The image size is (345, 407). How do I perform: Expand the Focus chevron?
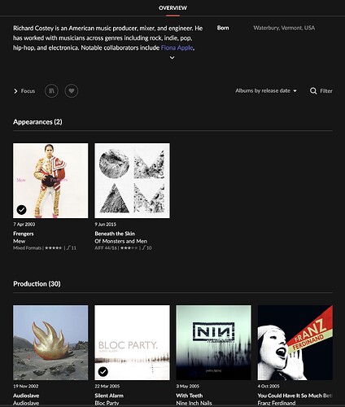(x=15, y=91)
